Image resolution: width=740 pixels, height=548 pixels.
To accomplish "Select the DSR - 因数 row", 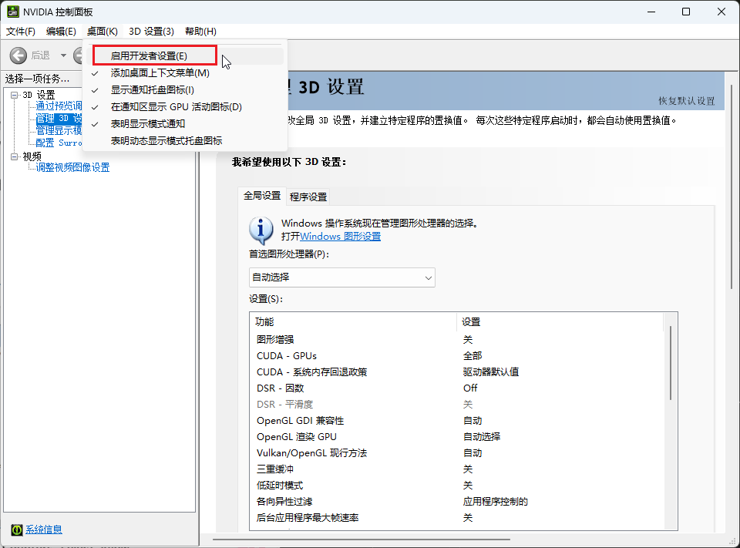I will [x=457, y=388].
